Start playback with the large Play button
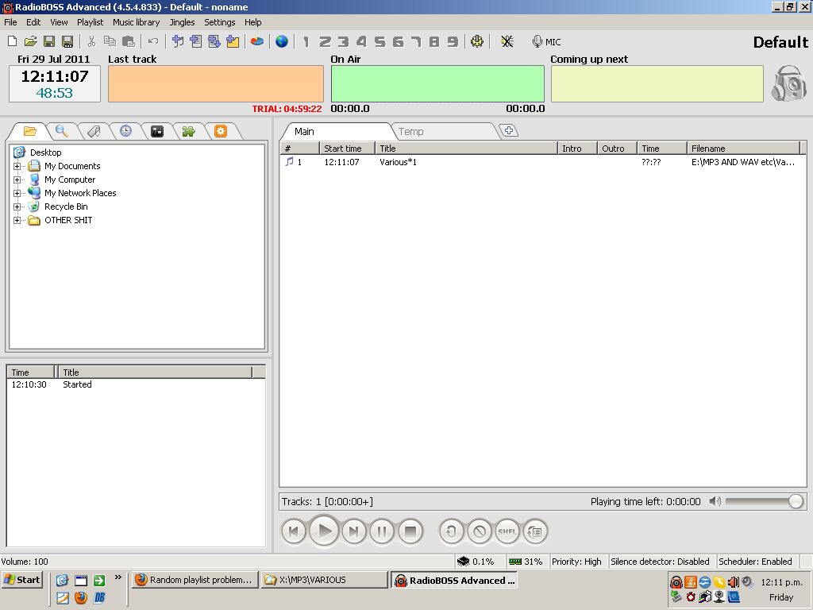Image resolution: width=813 pixels, height=610 pixels. click(324, 531)
